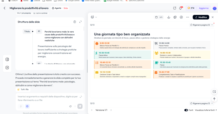Open the more options ellipsis menu

tap(187, 17)
